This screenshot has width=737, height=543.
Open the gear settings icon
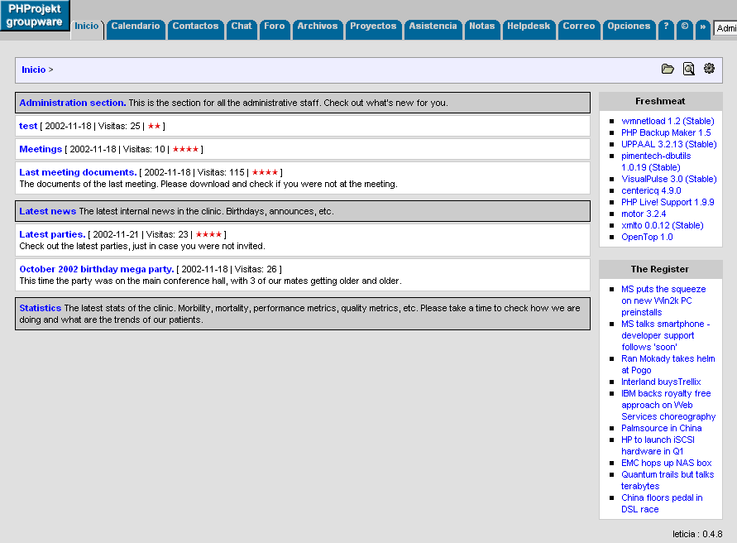pos(709,69)
